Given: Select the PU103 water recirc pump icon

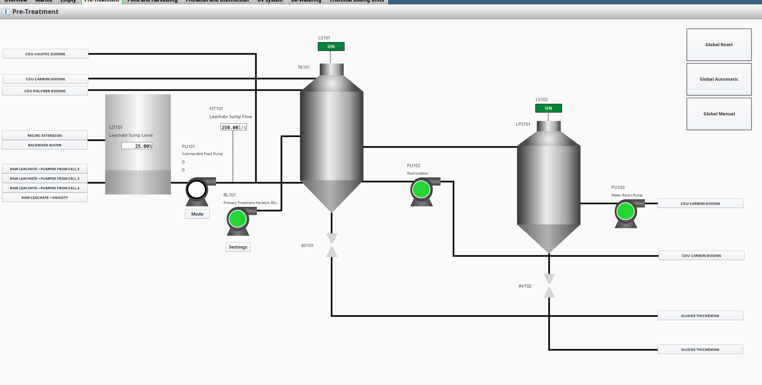Looking at the screenshot, I should click(629, 214).
